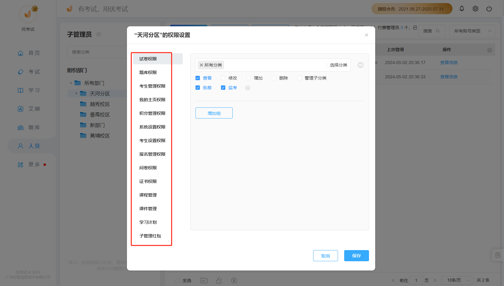
Task: Check the 管理子分类 checkbox
Action: [299, 78]
